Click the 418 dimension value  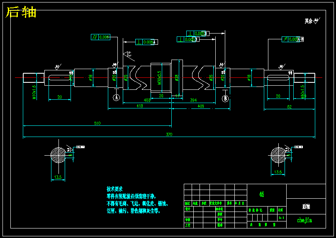coord(140,106)
